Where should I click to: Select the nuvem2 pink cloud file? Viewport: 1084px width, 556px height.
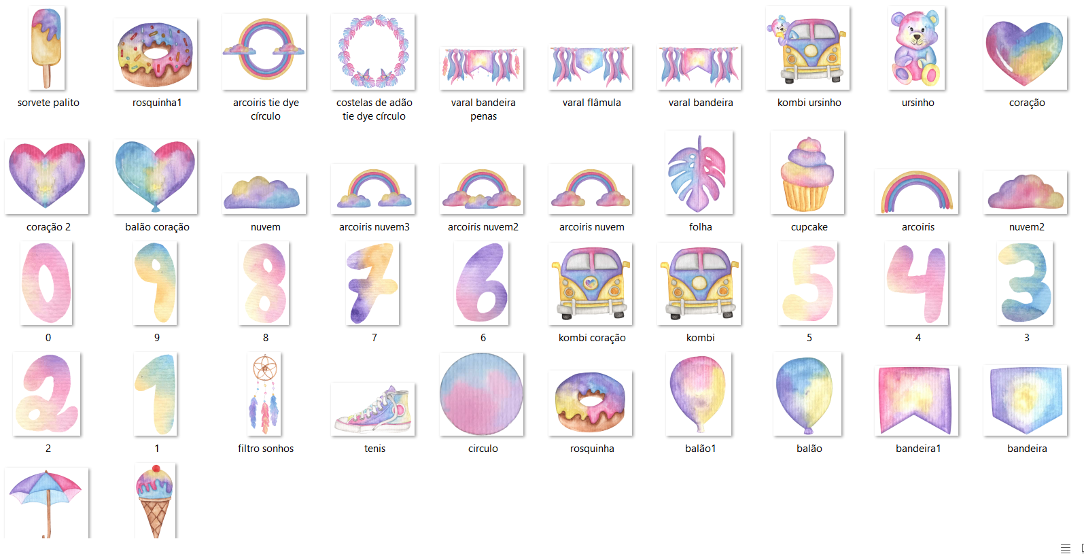[x=1026, y=193]
